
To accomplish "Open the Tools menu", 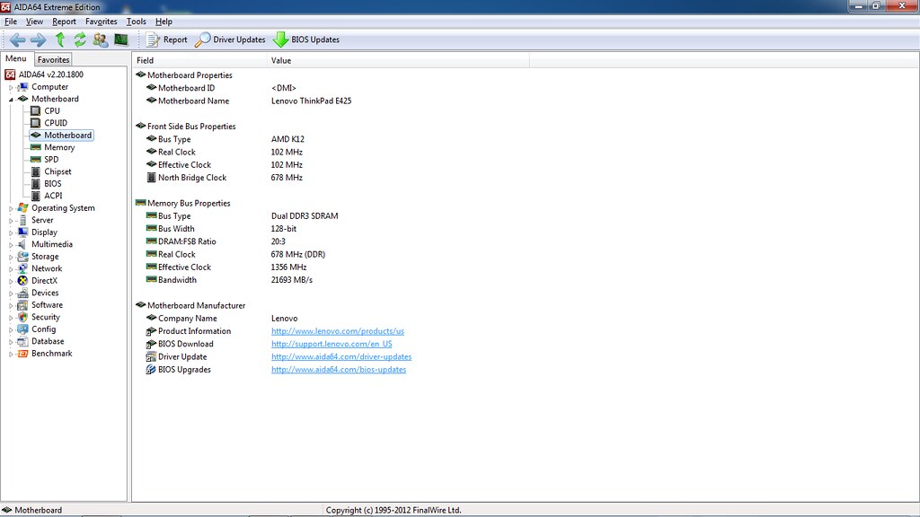I will coord(137,22).
